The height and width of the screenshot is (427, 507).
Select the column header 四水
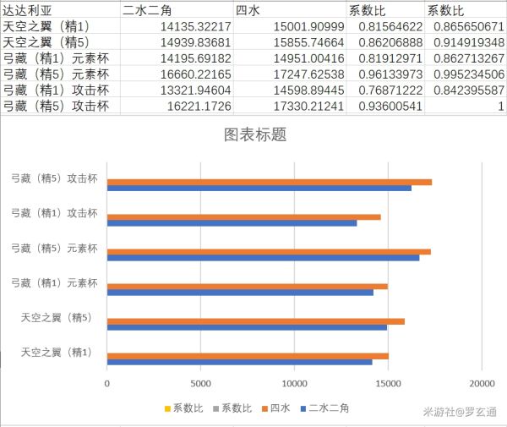[289, 10]
